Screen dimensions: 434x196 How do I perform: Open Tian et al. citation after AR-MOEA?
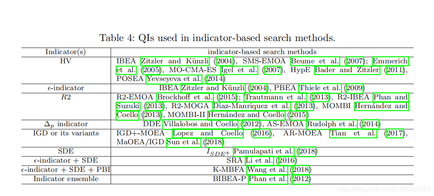(353, 133)
